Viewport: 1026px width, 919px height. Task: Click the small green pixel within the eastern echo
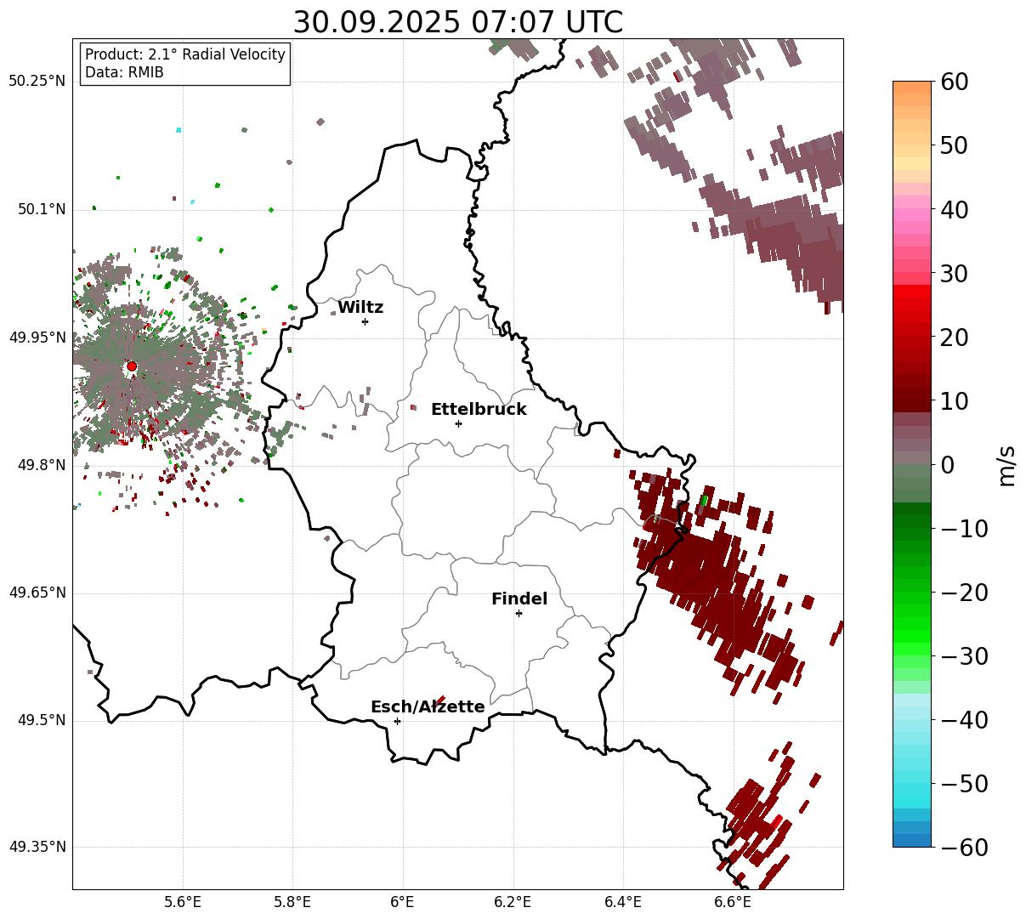click(703, 500)
